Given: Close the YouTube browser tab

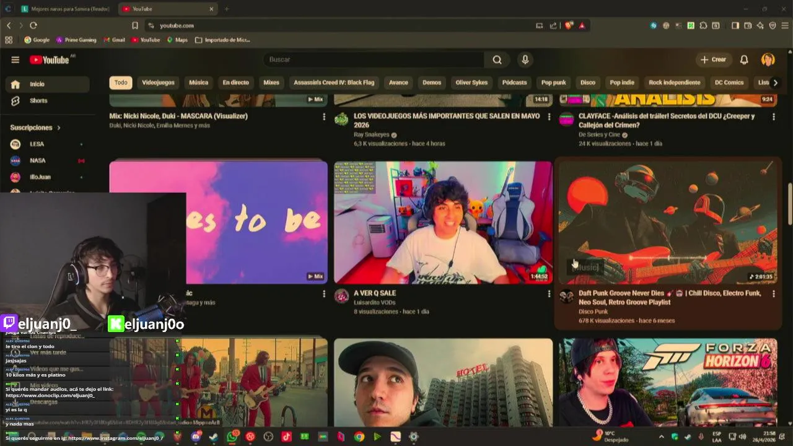Looking at the screenshot, I should click(211, 9).
